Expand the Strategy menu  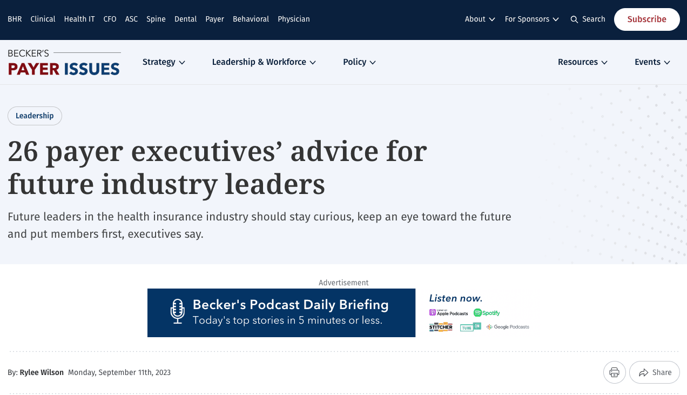click(164, 62)
